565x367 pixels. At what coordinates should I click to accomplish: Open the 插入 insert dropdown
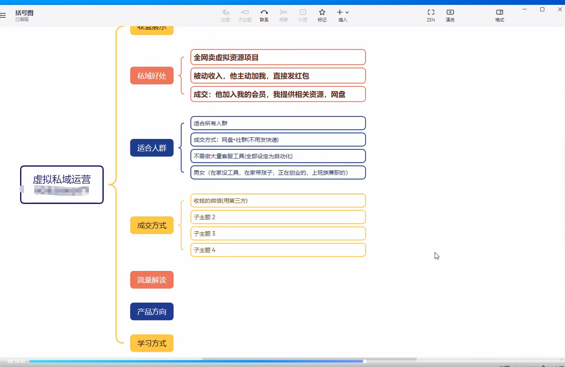[x=343, y=15]
